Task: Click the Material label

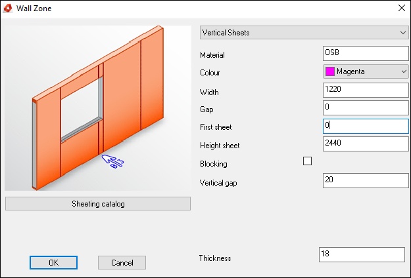Action: (x=212, y=55)
